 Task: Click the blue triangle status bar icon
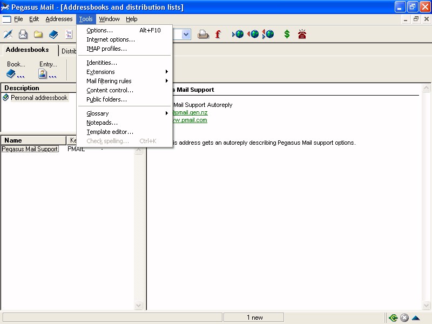click(416, 318)
